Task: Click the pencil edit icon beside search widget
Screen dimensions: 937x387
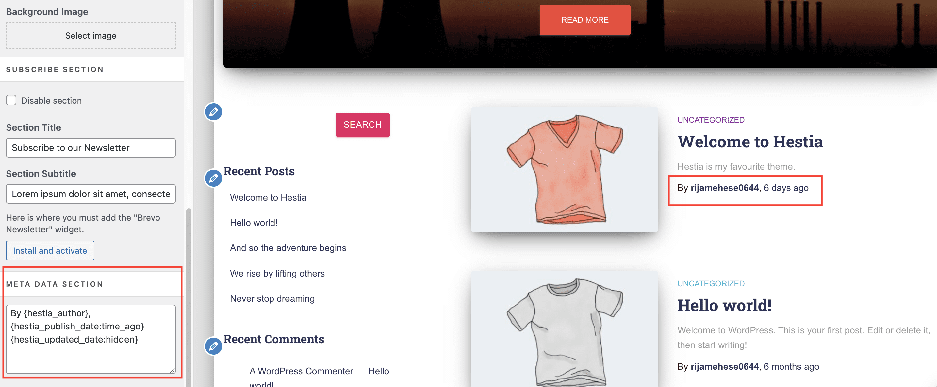Action: click(214, 112)
